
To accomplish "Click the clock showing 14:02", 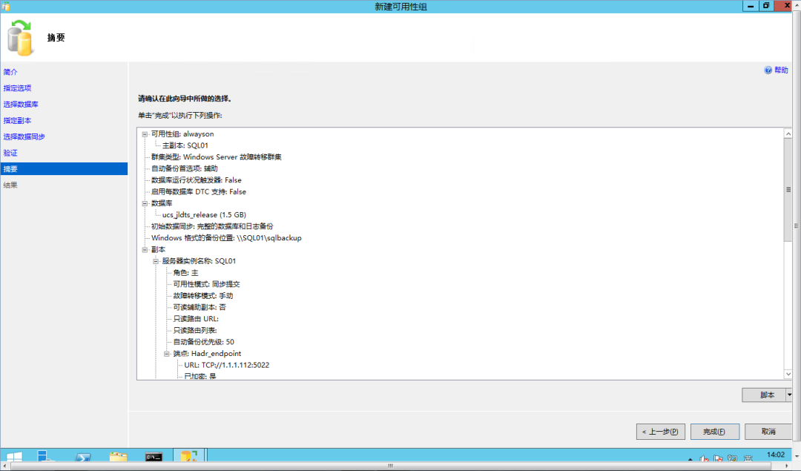I will (x=776, y=455).
